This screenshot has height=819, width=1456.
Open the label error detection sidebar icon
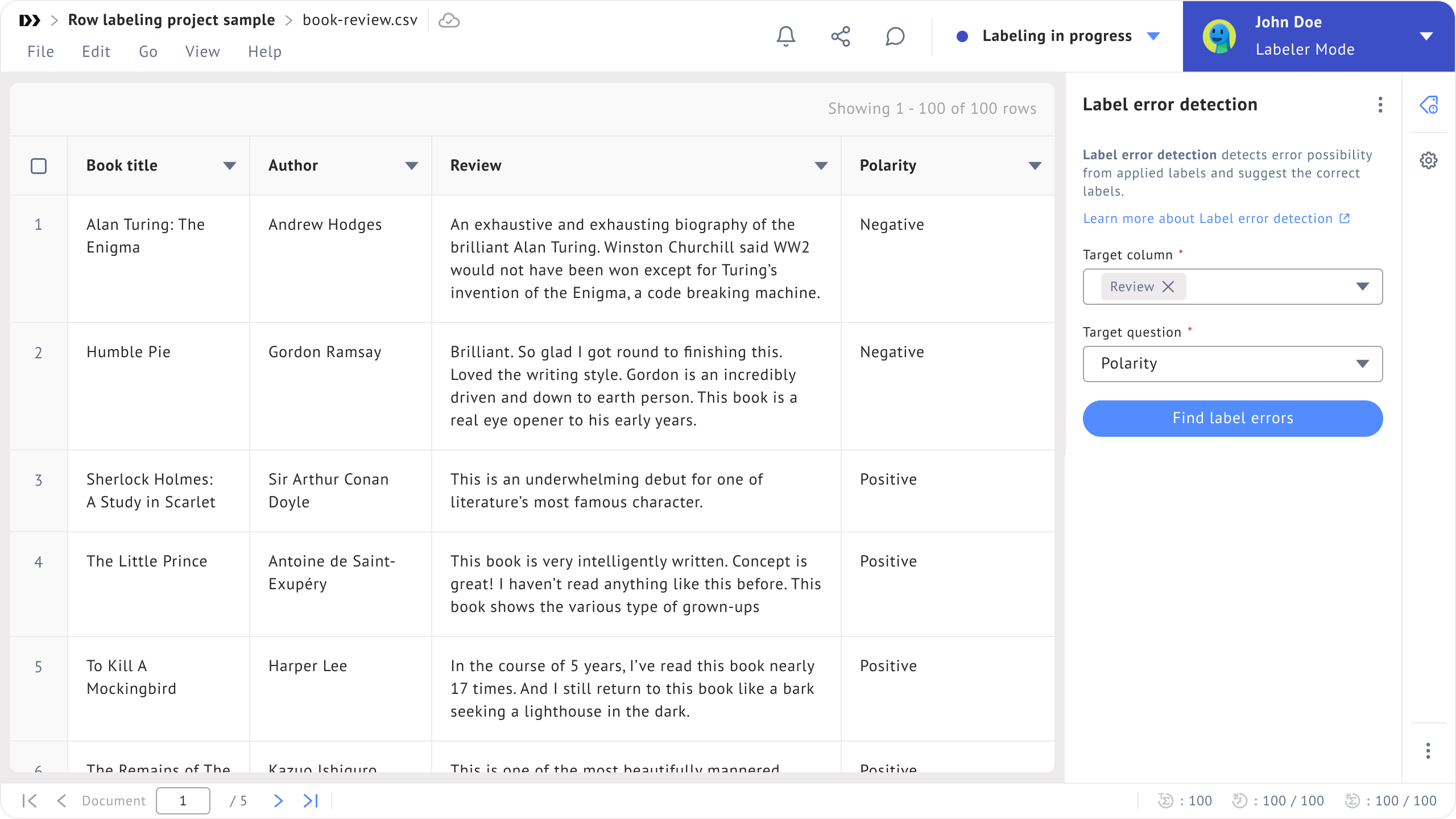[1428, 105]
